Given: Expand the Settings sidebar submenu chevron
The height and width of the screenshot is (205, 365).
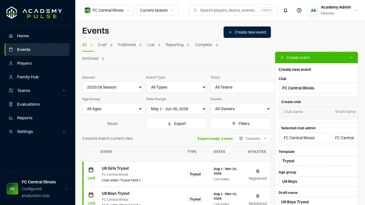Looking at the screenshot, I should (x=64, y=132).
